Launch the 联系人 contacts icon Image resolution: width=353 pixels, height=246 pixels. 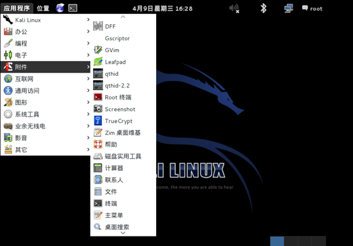(x=98, y=180)
